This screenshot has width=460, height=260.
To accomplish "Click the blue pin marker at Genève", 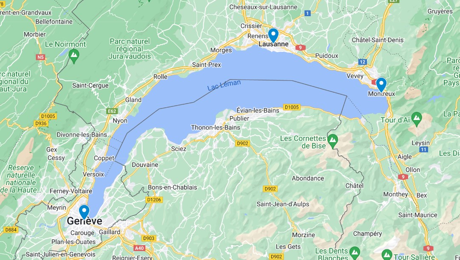I will 84,212.
